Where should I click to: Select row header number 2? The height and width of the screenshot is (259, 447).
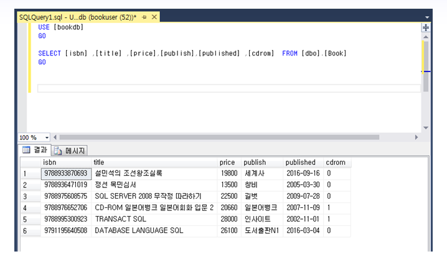tap(31, 185)
